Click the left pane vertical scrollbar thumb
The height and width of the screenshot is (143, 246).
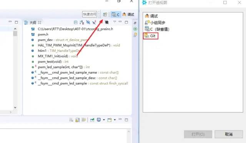15,33
